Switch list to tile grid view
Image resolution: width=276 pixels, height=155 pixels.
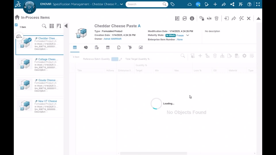click(x=51, y=26)
